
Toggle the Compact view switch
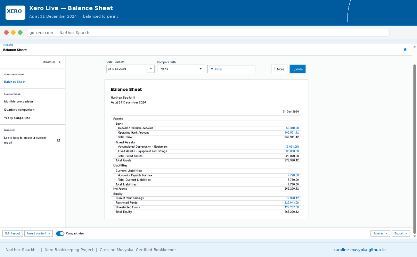click(60, 233)
